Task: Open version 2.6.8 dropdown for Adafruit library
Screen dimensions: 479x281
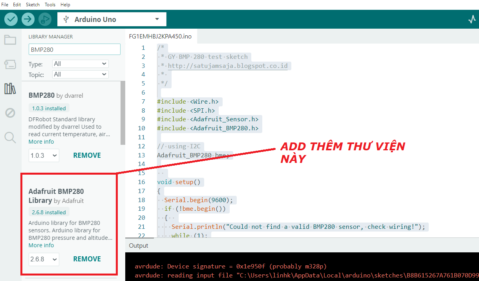Action: pos(44,259)
